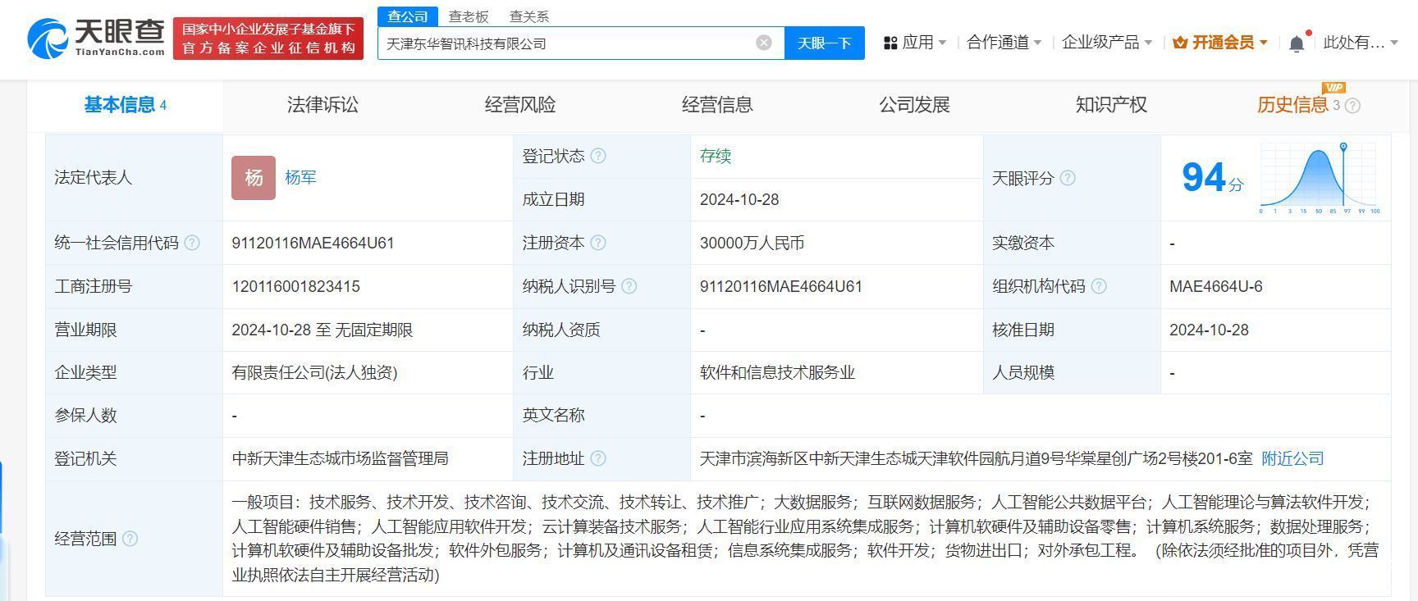1418x601 pixels.
Task: Click help icon next to 天眼评分
Action: coord(1068,178)
